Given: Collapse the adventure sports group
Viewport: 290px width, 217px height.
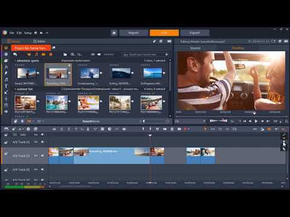Looking at the screenshot, I should click(15, 61).
